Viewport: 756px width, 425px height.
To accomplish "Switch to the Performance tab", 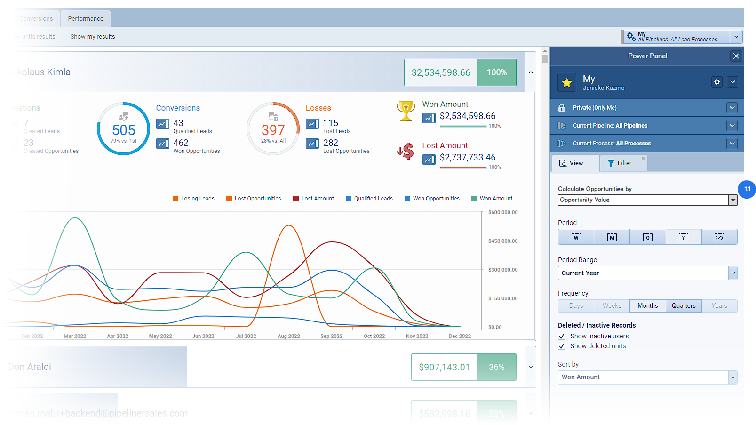I will coord(86,19).
